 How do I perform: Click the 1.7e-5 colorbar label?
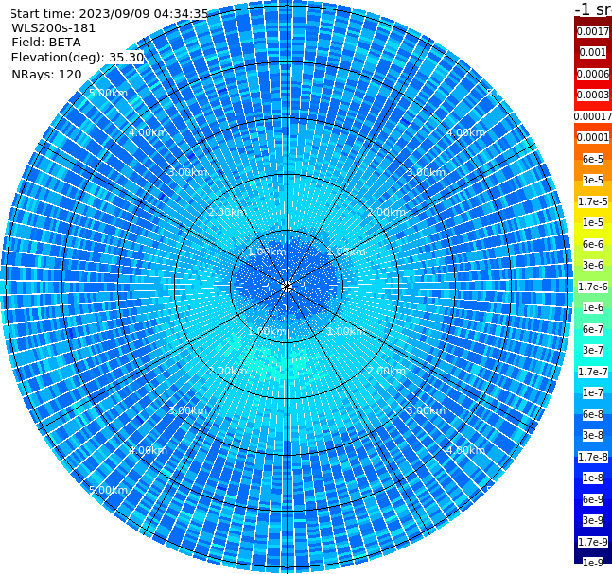pos(593,201)
